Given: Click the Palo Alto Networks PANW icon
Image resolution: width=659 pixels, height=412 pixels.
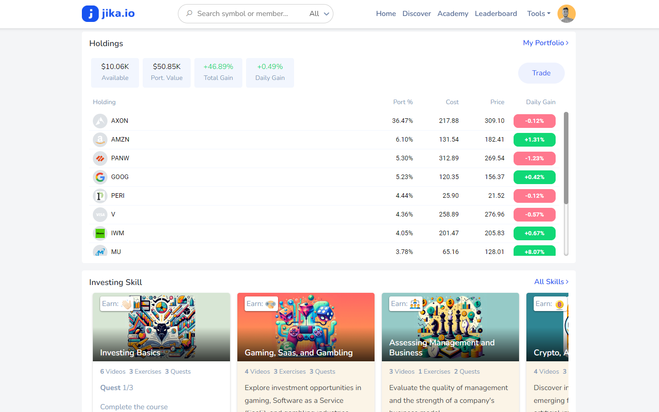Looking at the screenshot, I should pyautogui.click(x=100, y=158).
